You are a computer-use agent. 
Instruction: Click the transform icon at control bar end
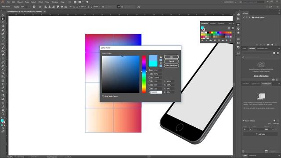(139, 7)
